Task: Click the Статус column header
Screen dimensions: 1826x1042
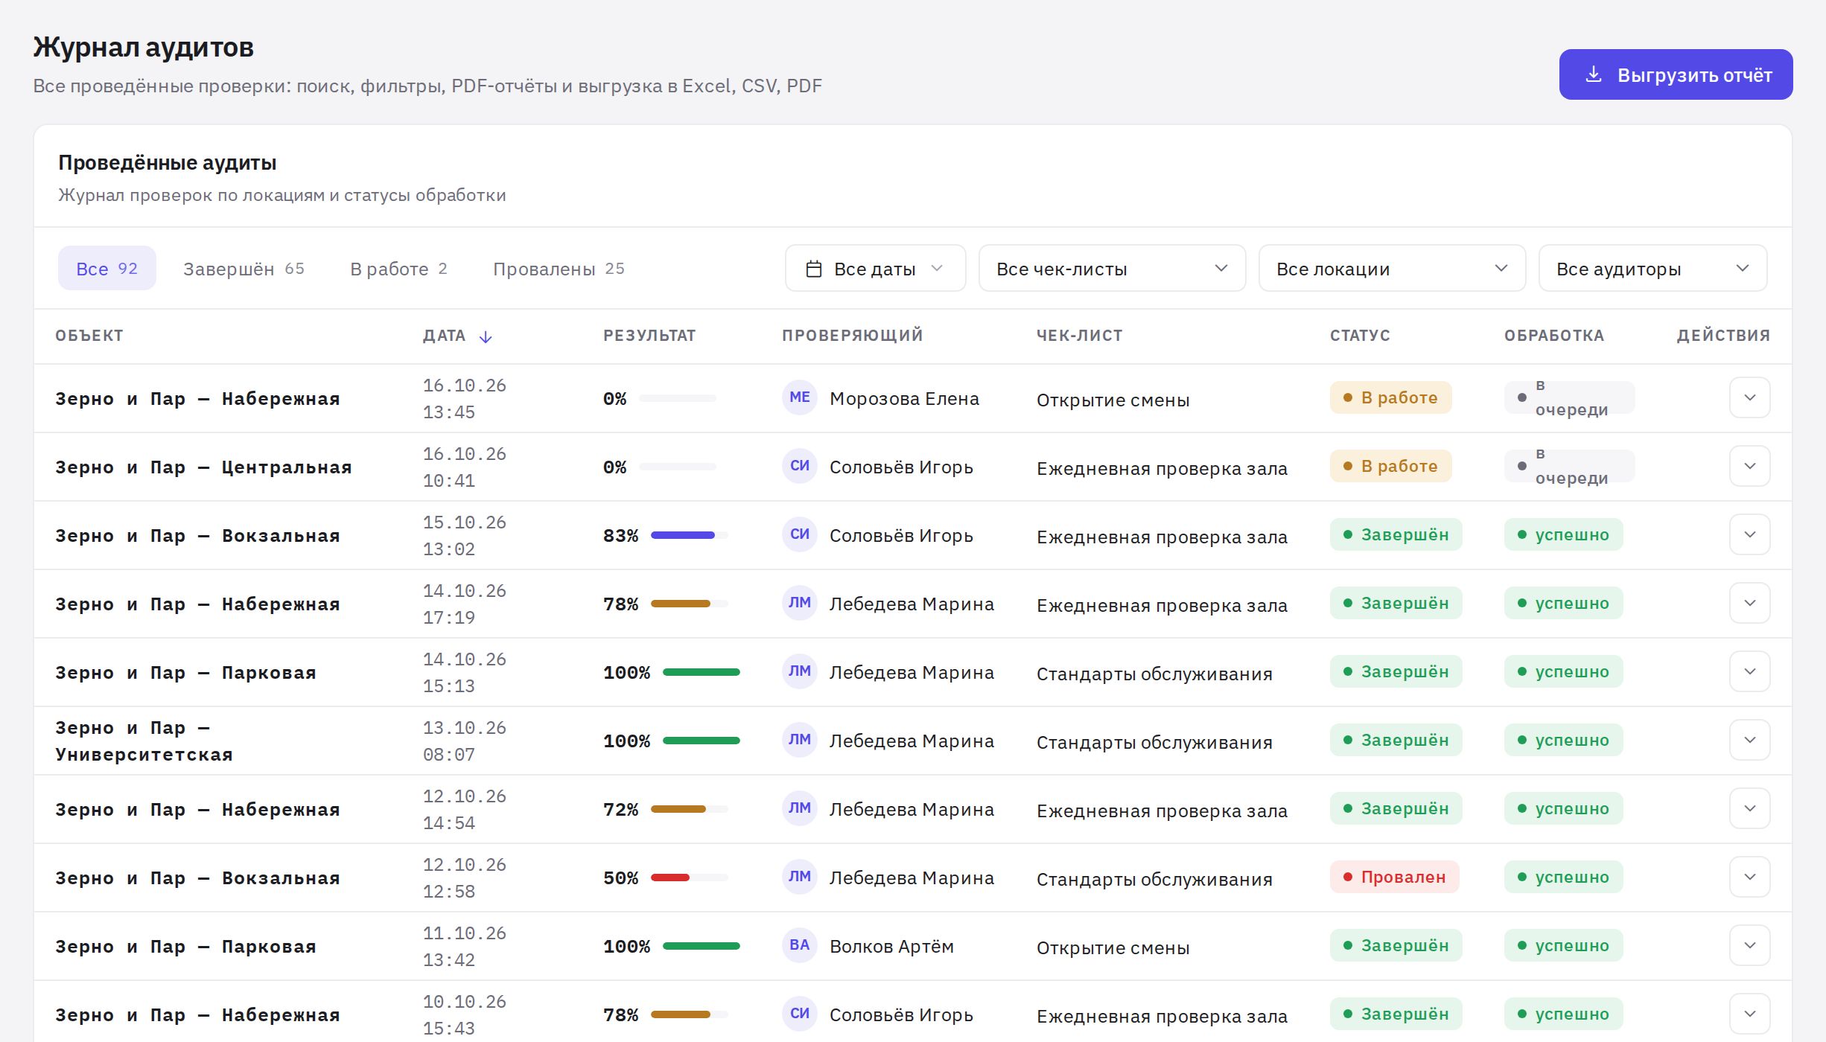Action: pos(1360,336)
